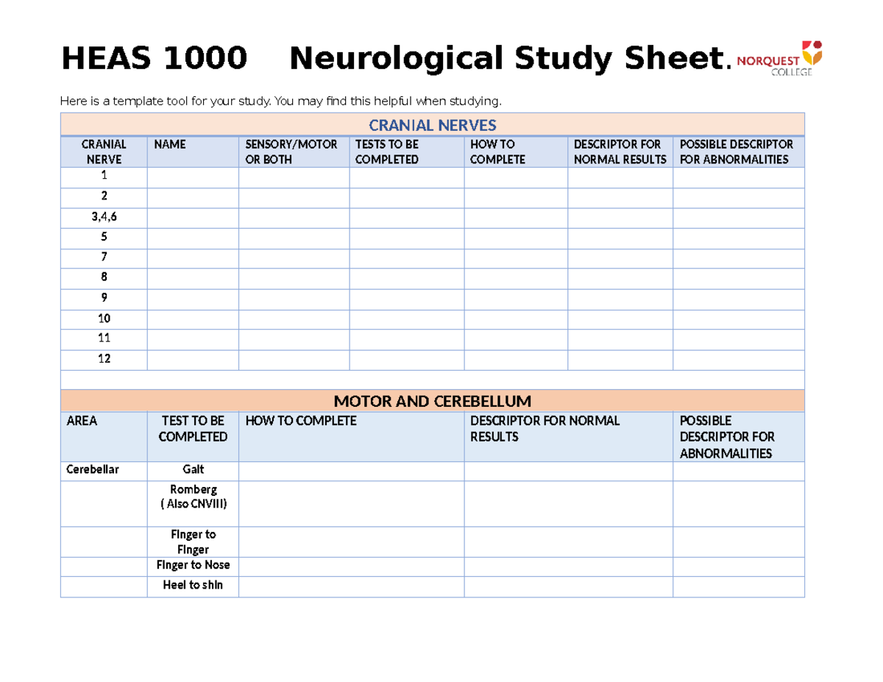Click the Sensory/Motor cell for nerve 11
Viewport: 883px width, 682px height.
click(x=294, y=340)
